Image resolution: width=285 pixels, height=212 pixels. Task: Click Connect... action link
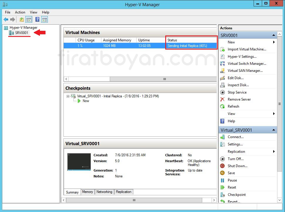click(x=236, y=137)
